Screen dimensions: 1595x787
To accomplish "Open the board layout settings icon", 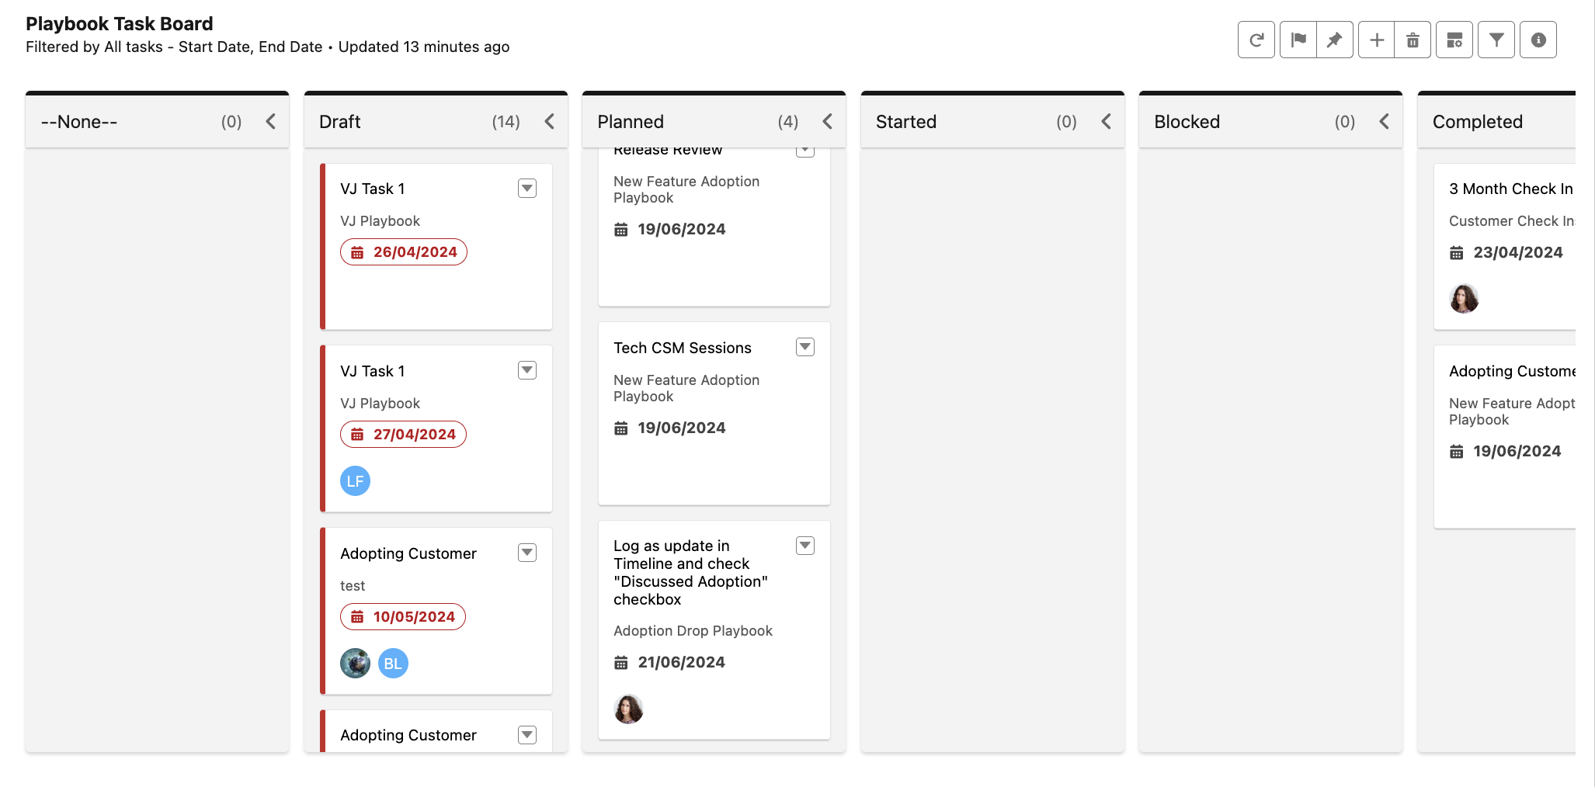I will click(1454, 40).
